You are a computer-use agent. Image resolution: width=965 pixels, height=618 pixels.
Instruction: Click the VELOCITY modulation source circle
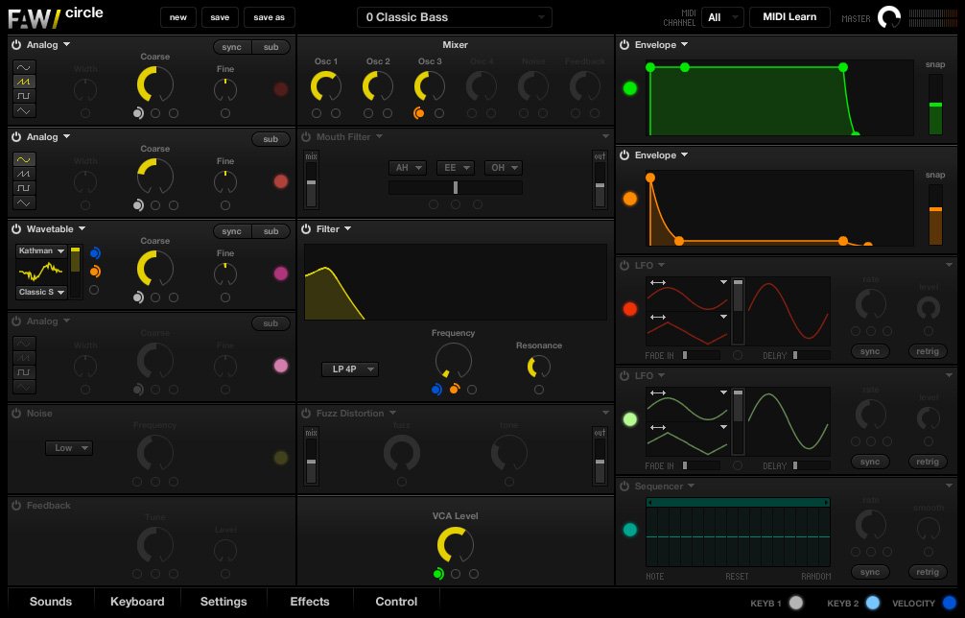[x=950, y=603]
